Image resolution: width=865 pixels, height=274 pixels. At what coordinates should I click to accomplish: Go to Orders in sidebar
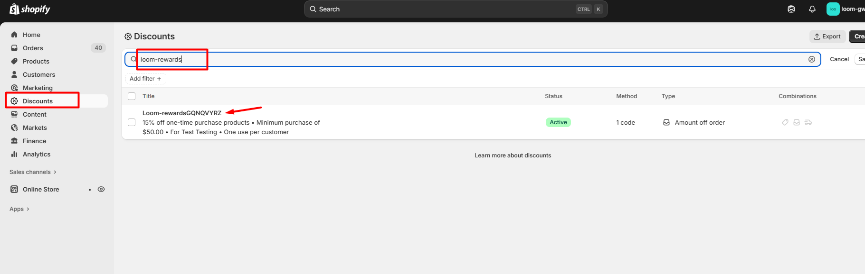click(33, 48)
